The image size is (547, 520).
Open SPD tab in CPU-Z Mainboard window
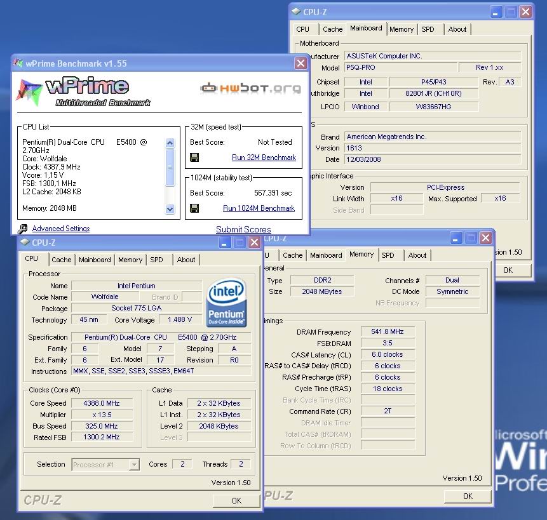pos(428,29)
